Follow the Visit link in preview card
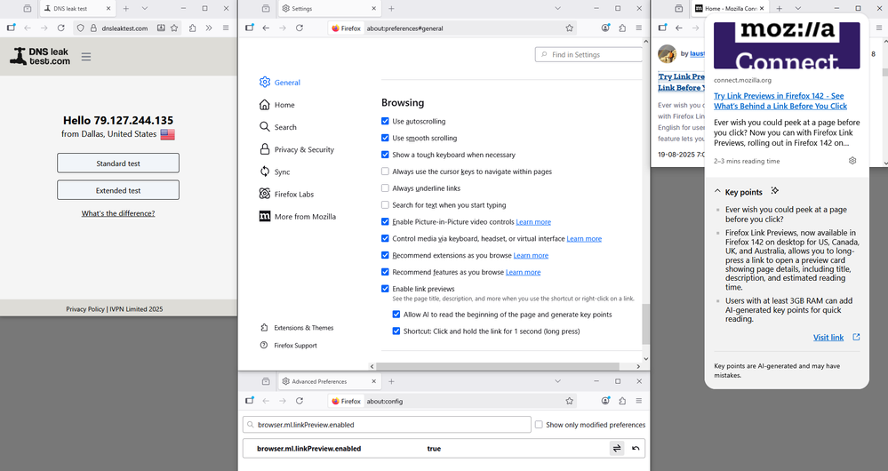Viewport: 888px width, 471px height. click(828, 338)
